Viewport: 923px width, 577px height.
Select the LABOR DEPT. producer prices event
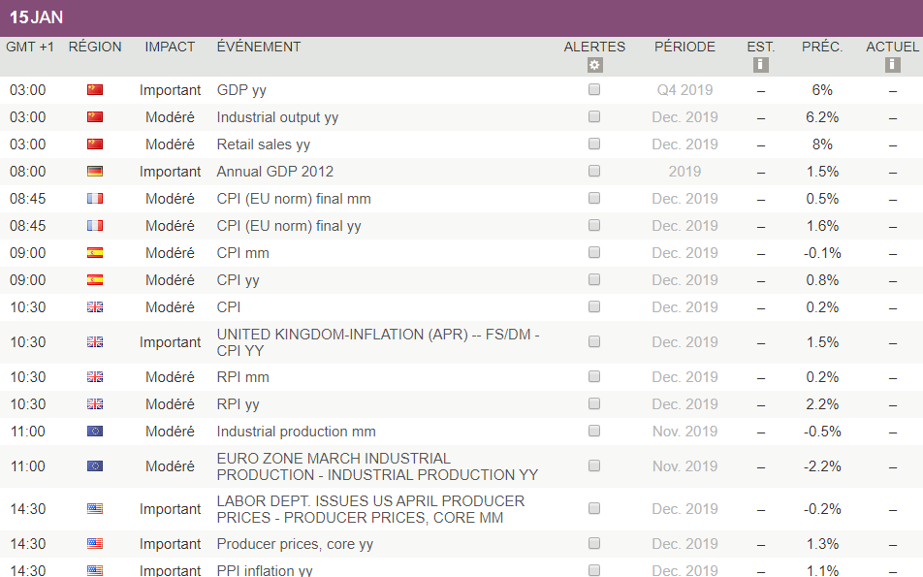tap(370, 509)
